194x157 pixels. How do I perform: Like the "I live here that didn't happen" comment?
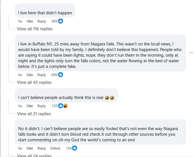[x=30, y=21]
